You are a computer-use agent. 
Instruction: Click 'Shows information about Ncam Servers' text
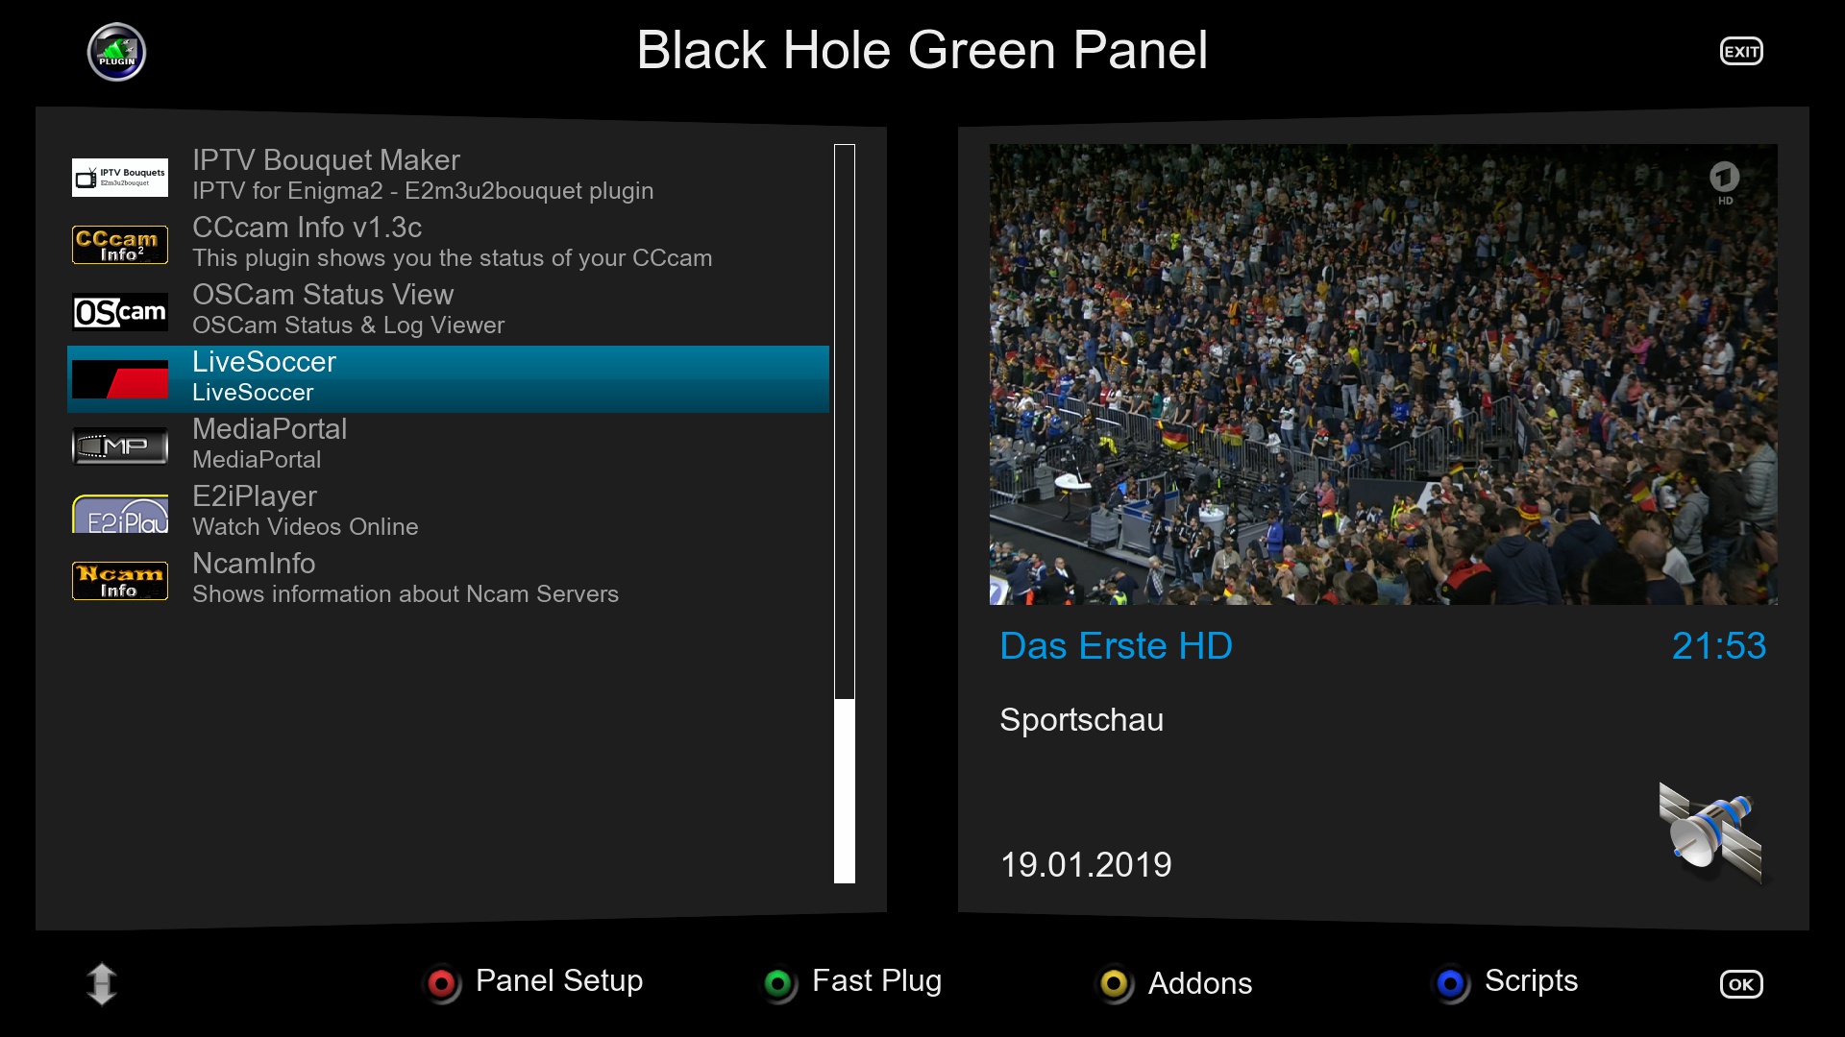point(406,594)
